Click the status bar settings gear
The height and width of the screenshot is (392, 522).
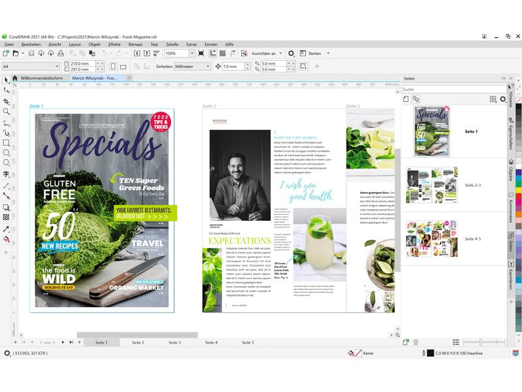point(7,353)
